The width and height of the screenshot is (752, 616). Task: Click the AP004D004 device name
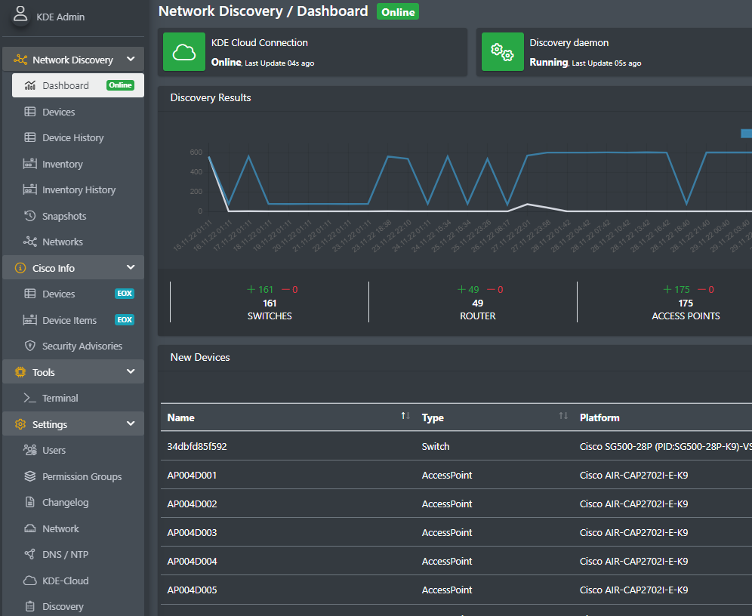192,561
